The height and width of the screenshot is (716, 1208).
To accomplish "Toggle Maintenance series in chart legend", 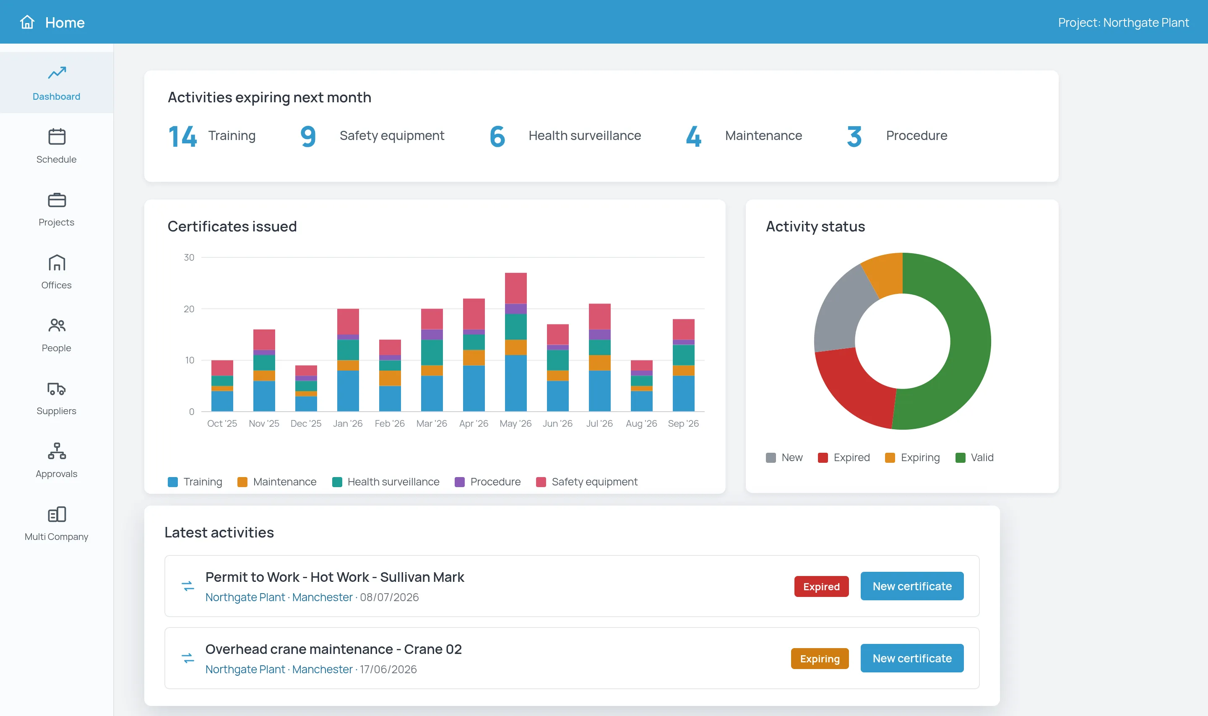I will 277,482.
